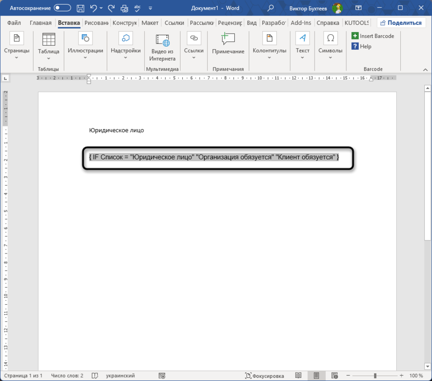Screen dimensions: 432x381
Task: Open the Файл menu
Action: (13, 22)
